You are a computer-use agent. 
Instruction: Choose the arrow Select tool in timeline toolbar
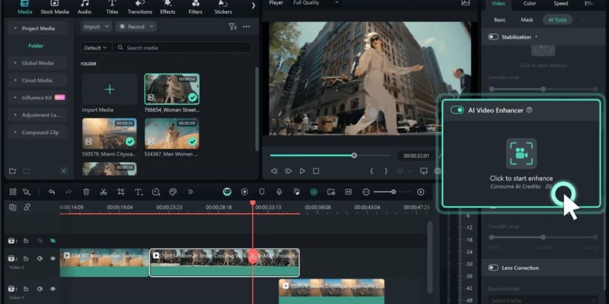pyautogui.click(x=26, y=192)
